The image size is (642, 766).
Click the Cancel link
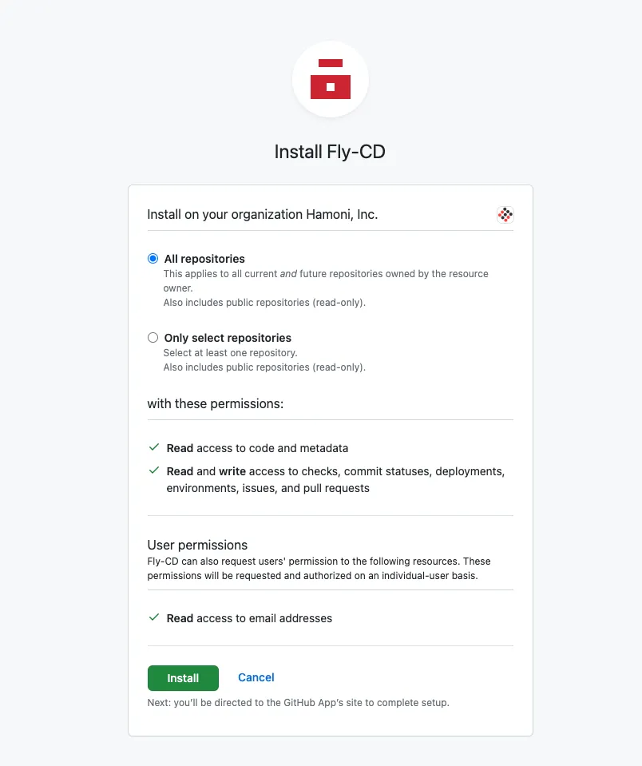click(256, 677)
